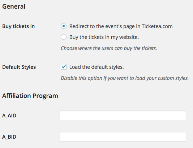
Task: Click the "Buy the tickets in my website." label
Action: [104, 37]
